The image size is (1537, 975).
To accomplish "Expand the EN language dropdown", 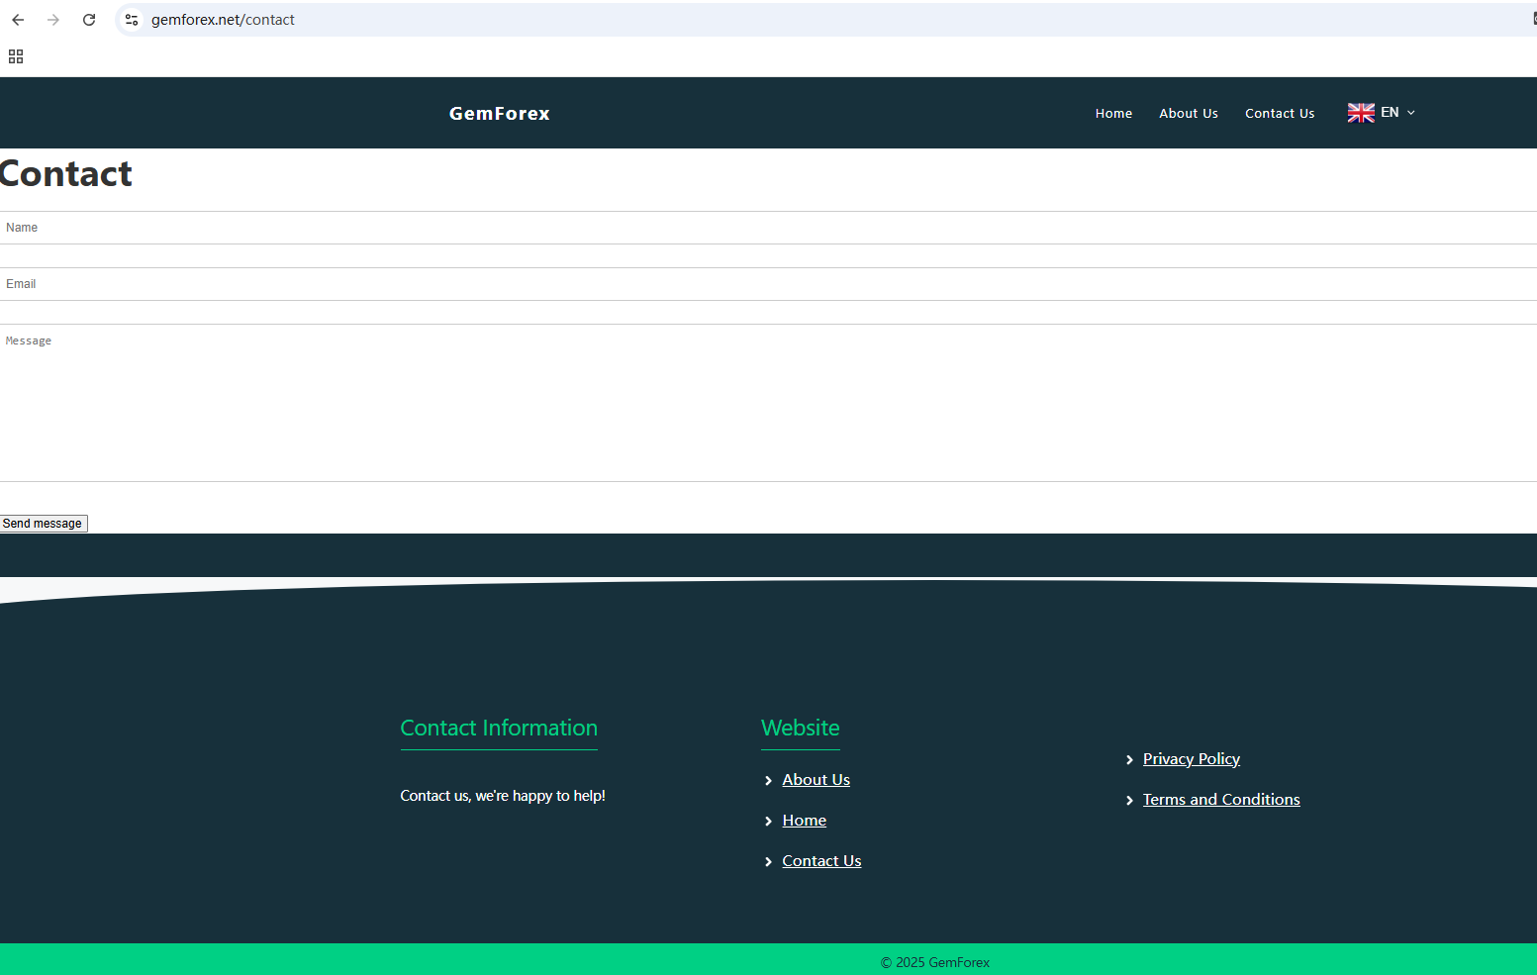I will [x=1397, y=113].
